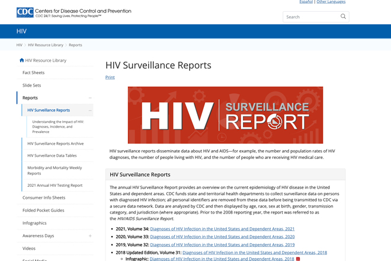391x261 pixels.
Task: Go to Reports in the breadcrumb
Action: pyautogui.click(x=75, y=45)
